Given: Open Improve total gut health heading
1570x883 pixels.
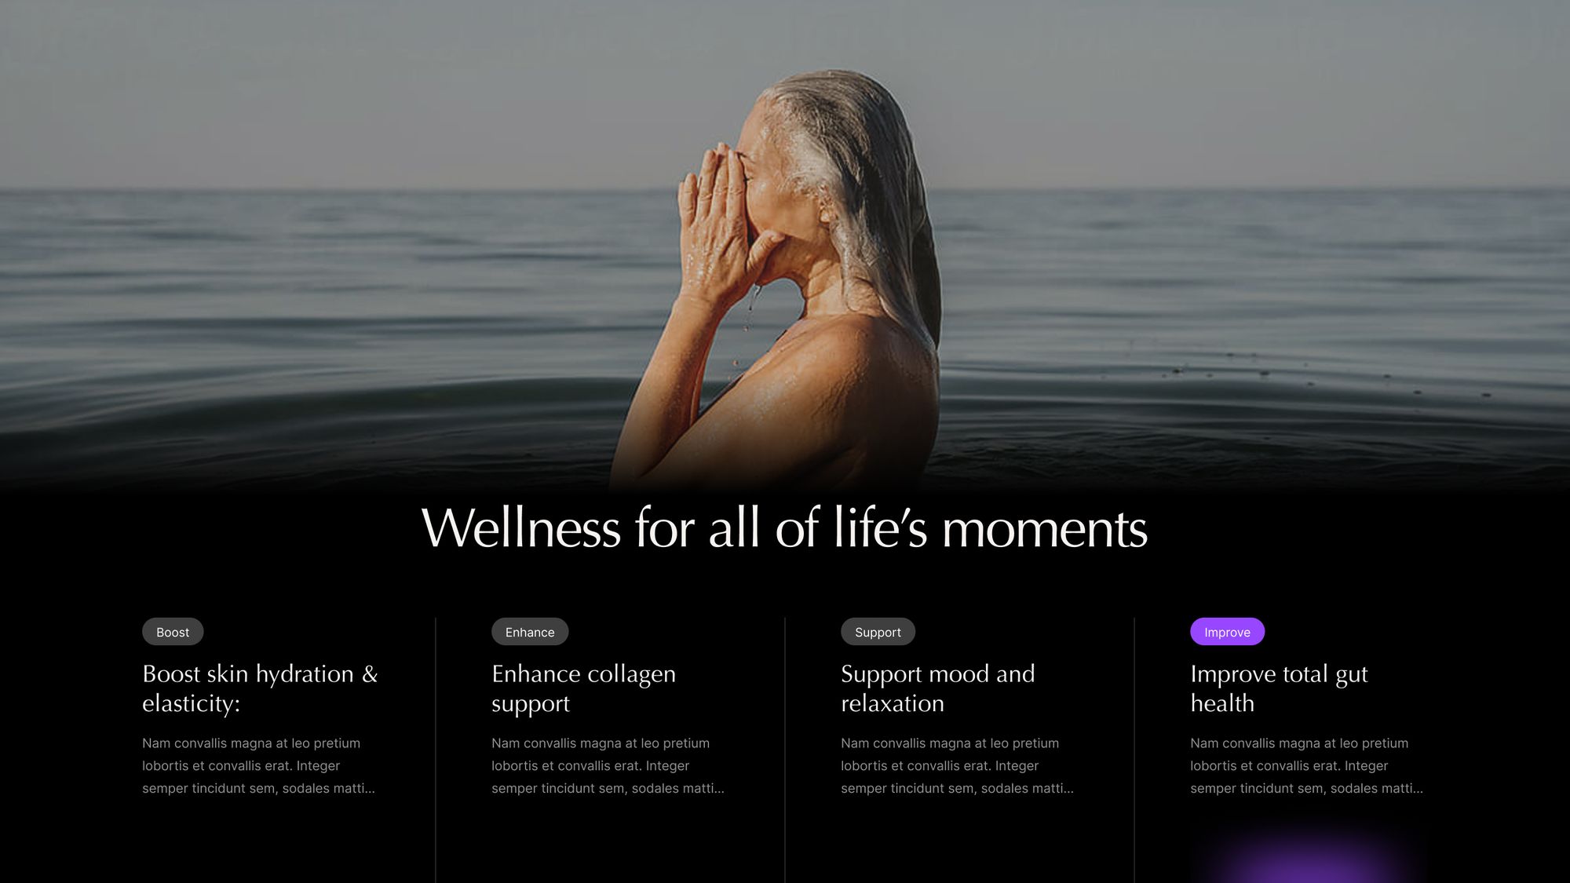Looking at the screenshot, I should pyautogui.click(x=1279, y=688).
